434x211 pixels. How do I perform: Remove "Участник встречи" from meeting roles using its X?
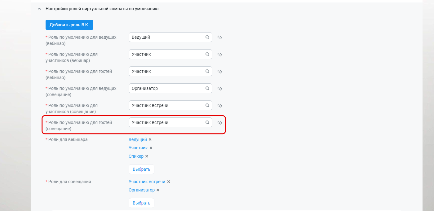[169, 182]
